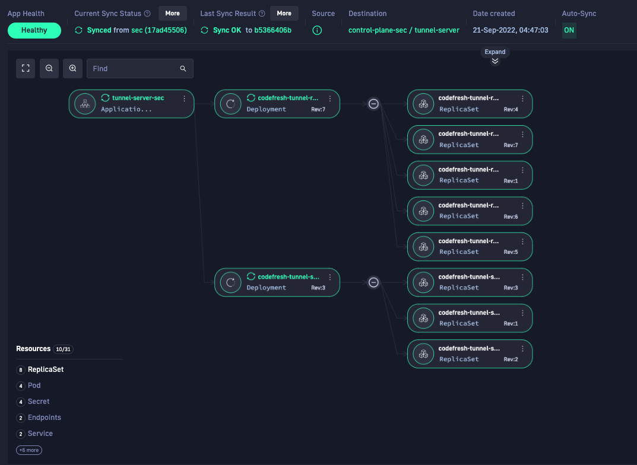Open control-plane-sec / tunnel-server destination link
The width and height of the screenshot is (637, 465).
click(x=404, y=30)
